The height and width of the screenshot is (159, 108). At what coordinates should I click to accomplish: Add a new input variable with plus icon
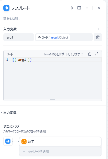[x=99, y=29]
